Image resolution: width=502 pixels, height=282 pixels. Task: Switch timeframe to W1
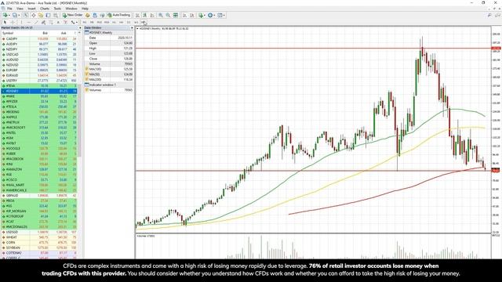click(x=136, y=22)
